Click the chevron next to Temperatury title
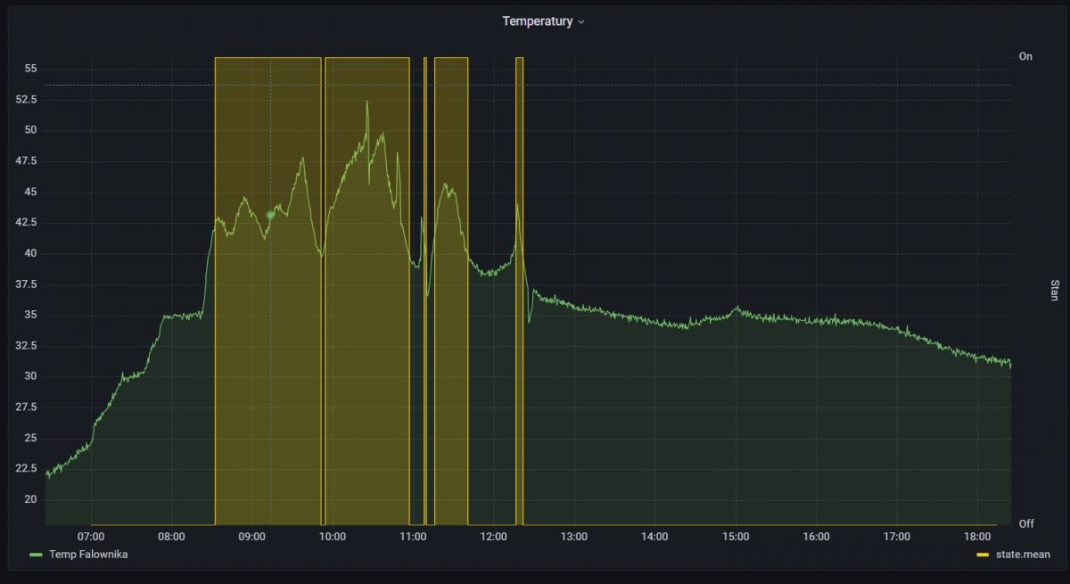Screen dimensions: 1070x584 click(581, 22)
